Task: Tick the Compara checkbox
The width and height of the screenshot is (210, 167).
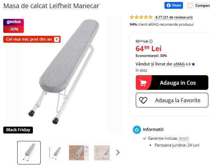Action: (x=190, y=6)
